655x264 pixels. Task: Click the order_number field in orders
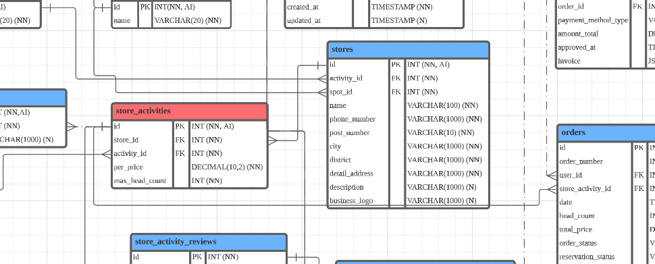581,161
